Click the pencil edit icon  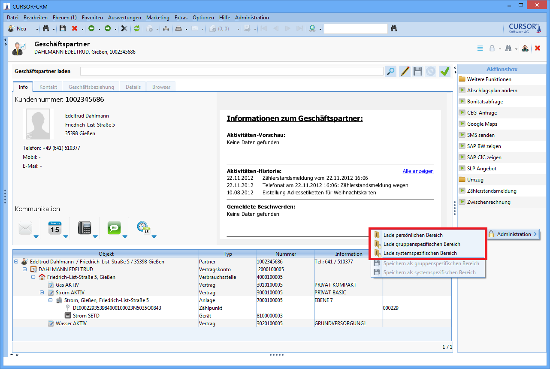404,71
